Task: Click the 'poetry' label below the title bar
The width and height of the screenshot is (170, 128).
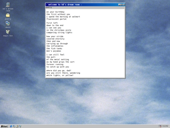Action: pyautogui.click(x=49, y=7)
